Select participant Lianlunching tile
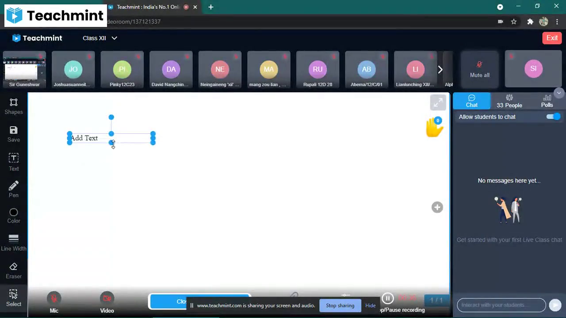This screenshot has height=318, width=566. click(415, 69)
